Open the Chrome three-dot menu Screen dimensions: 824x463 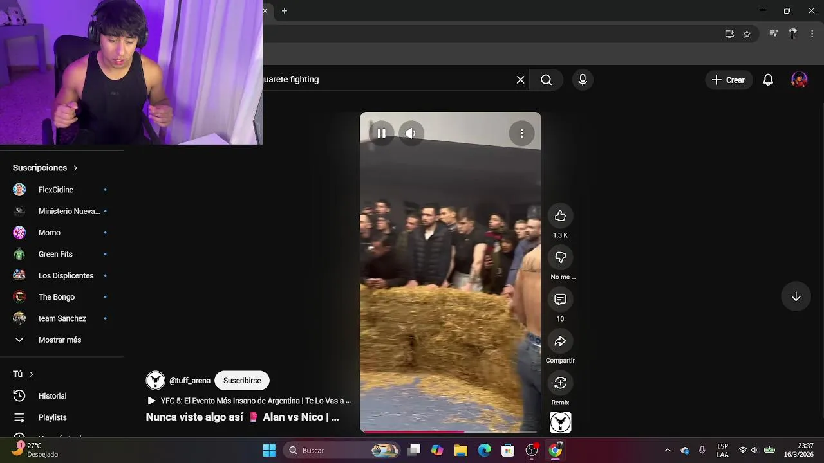pos(812,34)
